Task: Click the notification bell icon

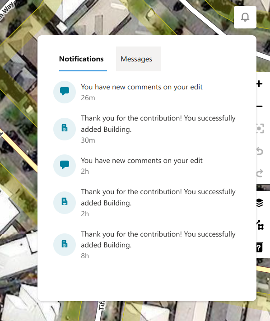Action: point(245,17)
